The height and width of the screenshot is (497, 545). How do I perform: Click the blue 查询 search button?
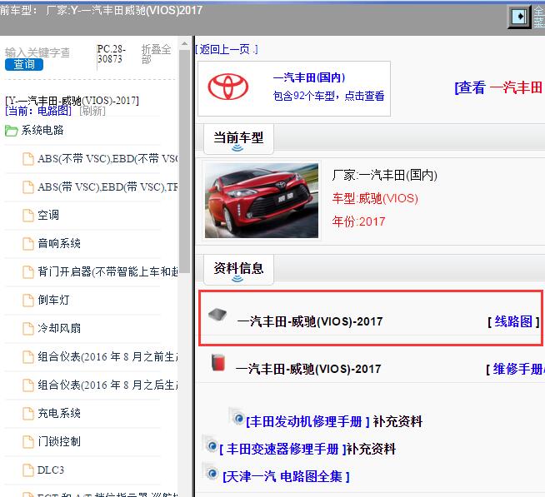tap(24, 65)
